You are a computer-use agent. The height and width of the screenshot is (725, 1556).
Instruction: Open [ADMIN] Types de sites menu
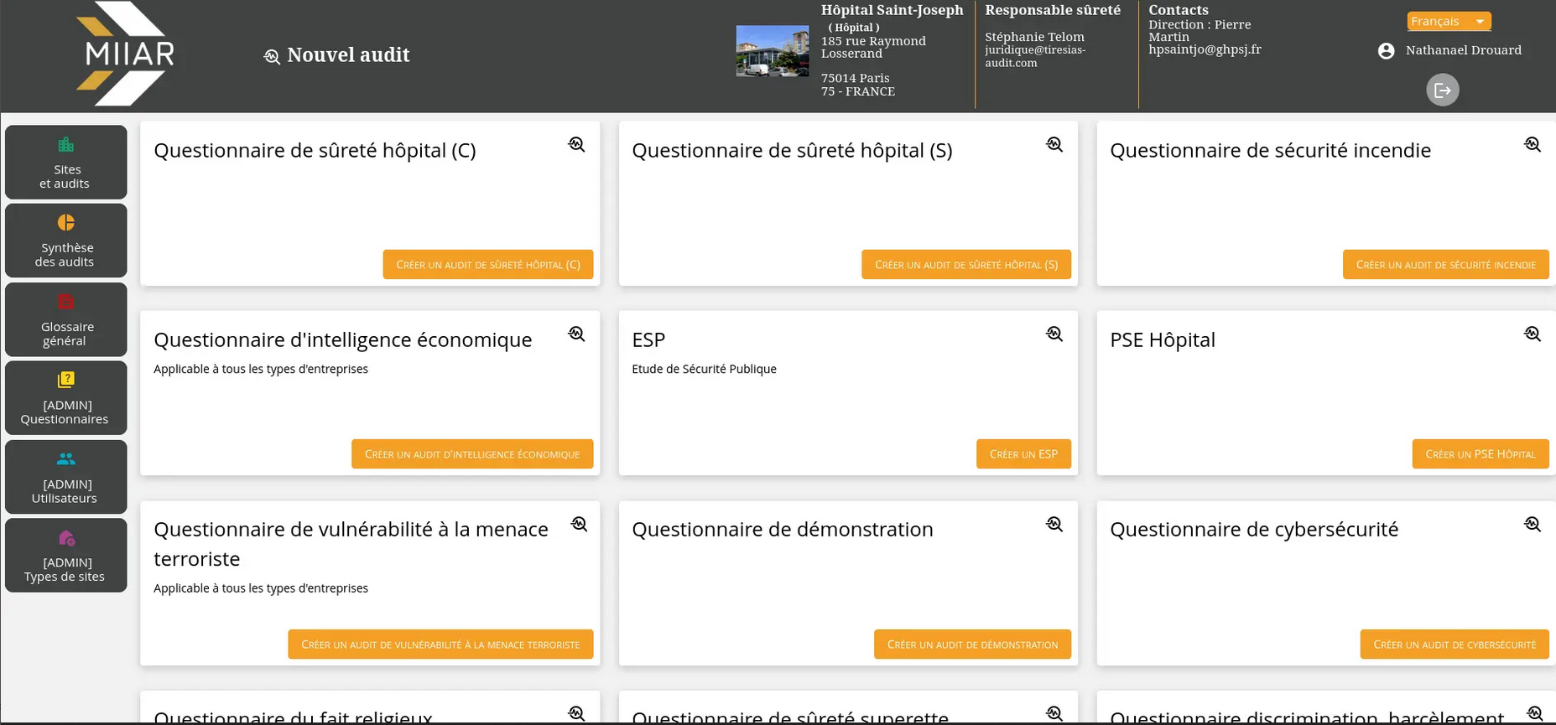(66, 555)
